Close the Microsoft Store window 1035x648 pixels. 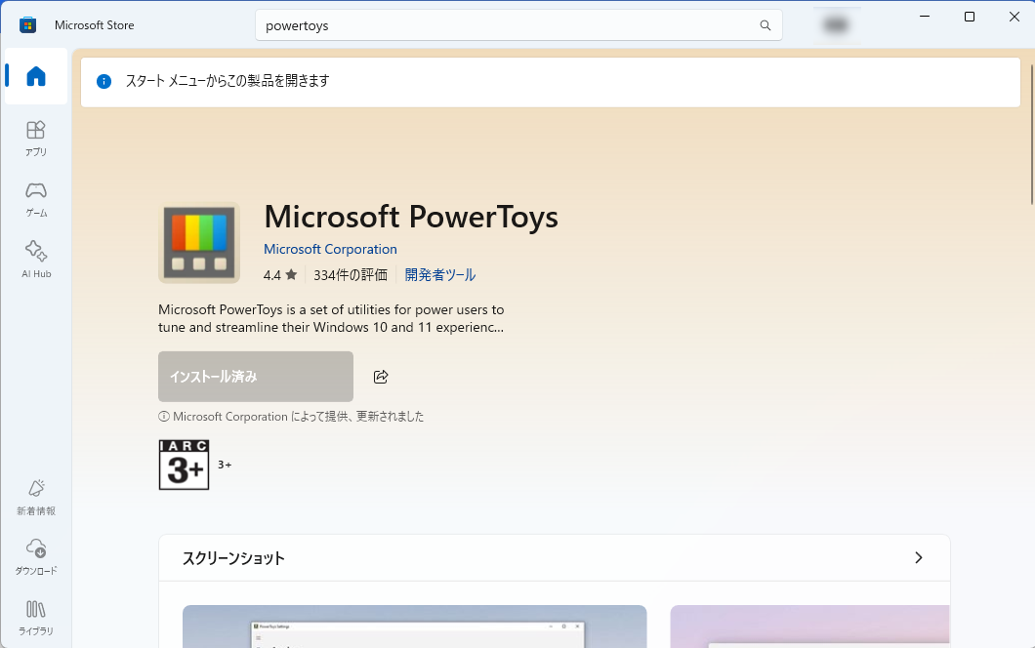click(1014, 17)
